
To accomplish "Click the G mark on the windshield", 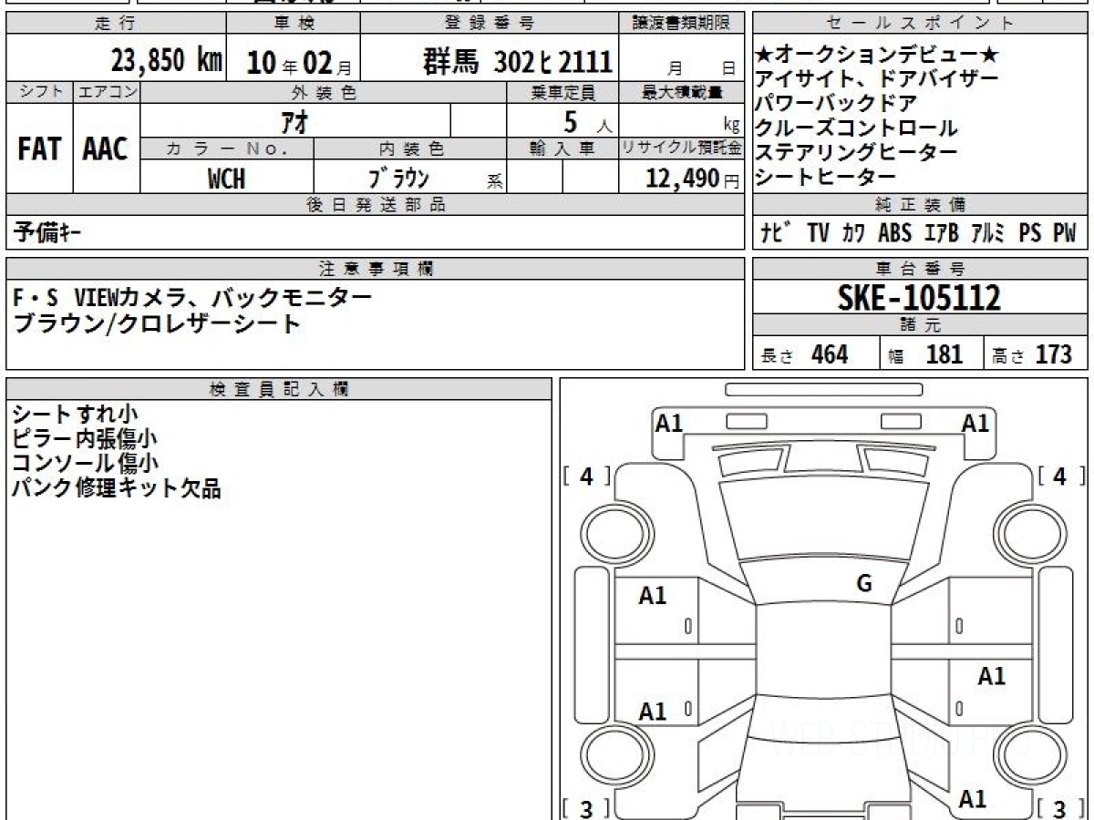I will pyautogui.click(x=864, y=584).
